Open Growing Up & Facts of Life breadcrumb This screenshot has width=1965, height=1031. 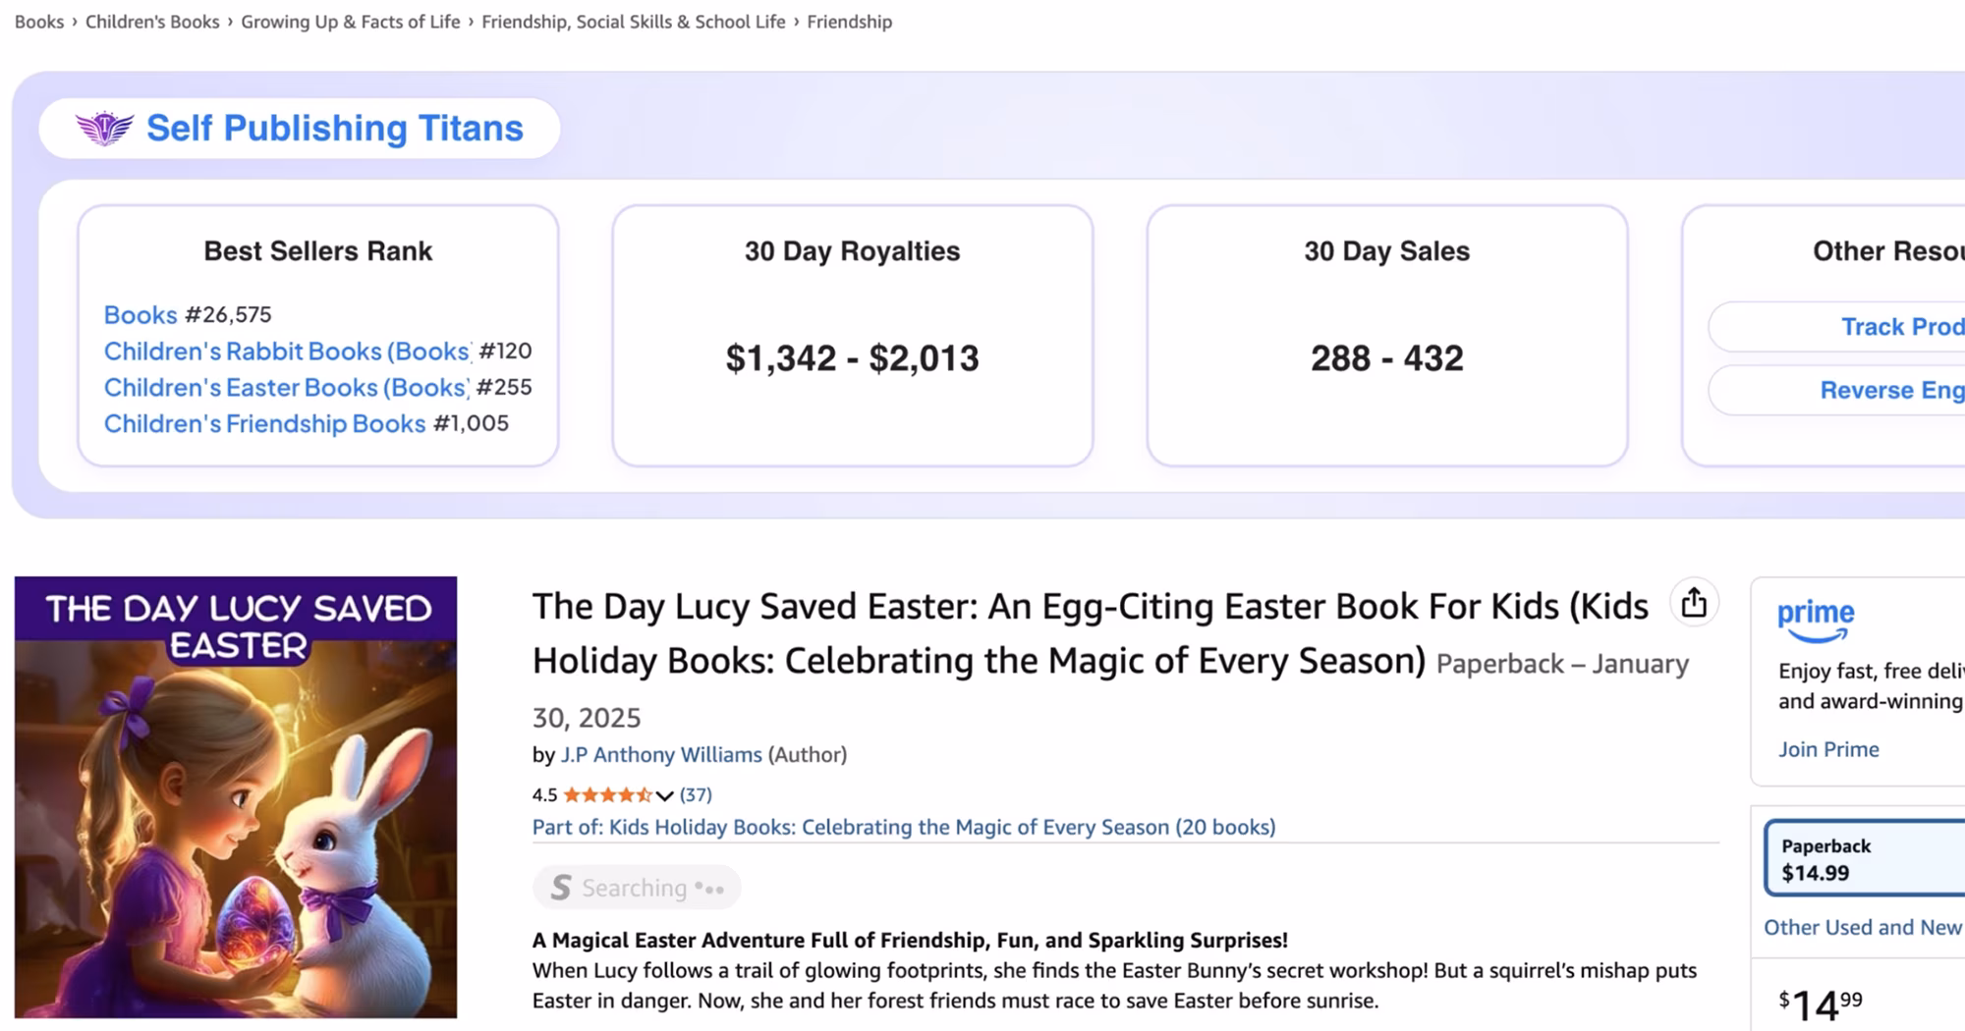350,22
